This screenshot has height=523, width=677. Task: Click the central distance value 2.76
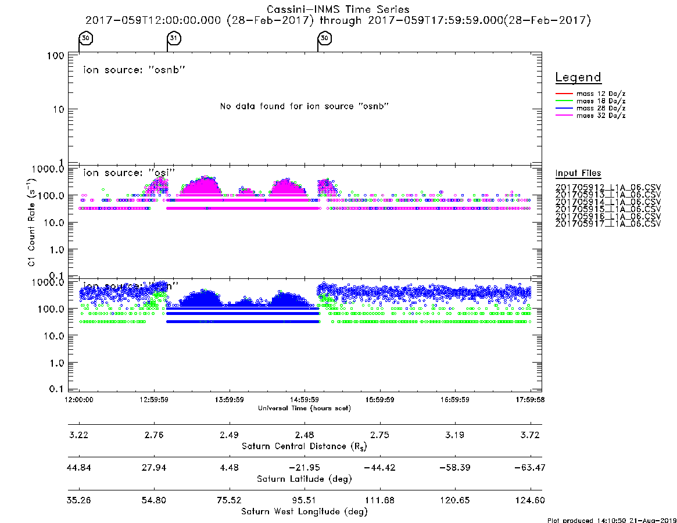(154, 435)
